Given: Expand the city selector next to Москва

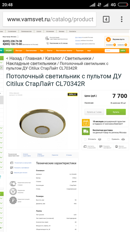Looking at the screenshot, I should point(18,37).
